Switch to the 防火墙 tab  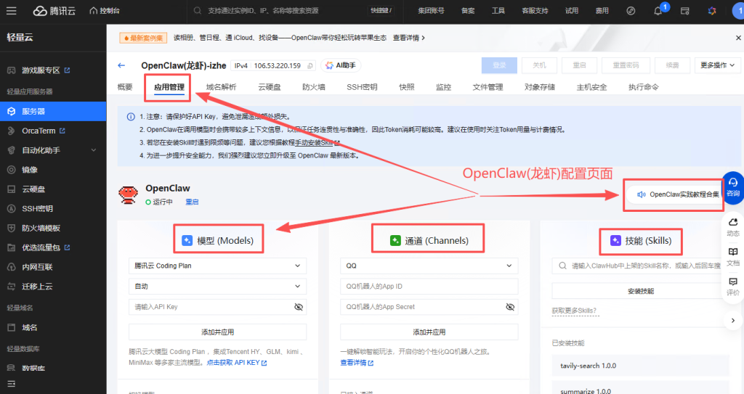tap(314, 87)
